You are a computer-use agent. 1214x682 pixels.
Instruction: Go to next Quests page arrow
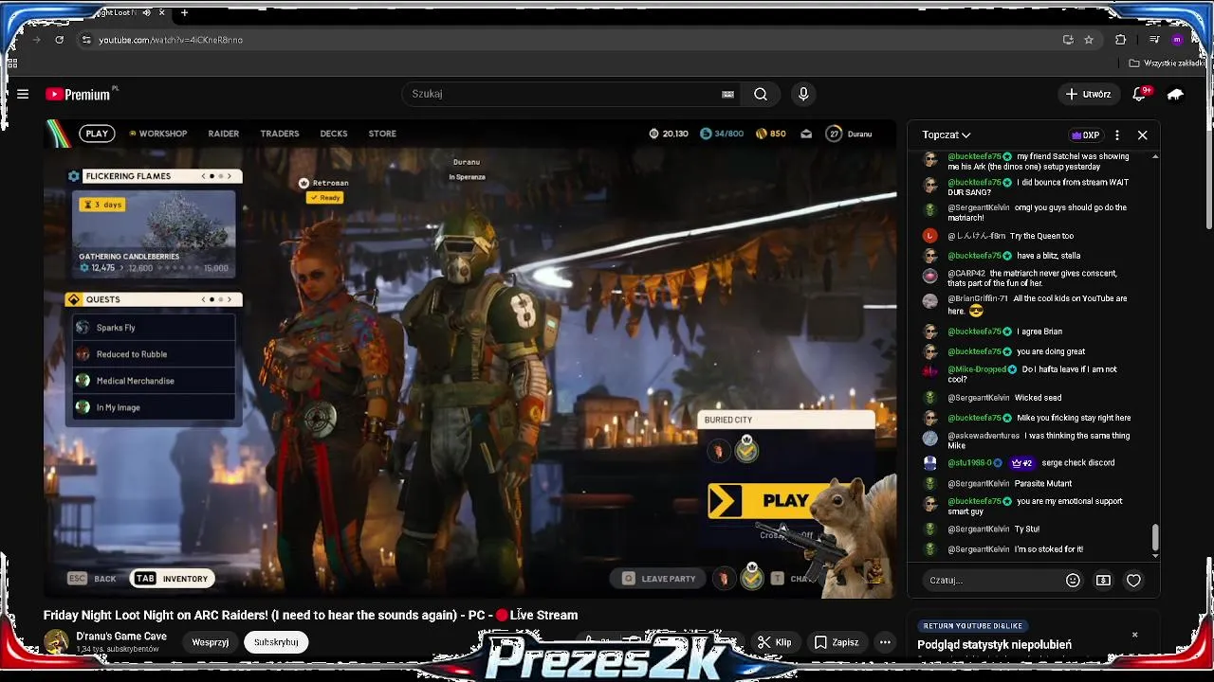pyautogui.click(x=229, y=299)
